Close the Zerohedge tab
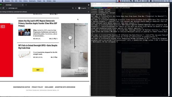 point(23,5)
